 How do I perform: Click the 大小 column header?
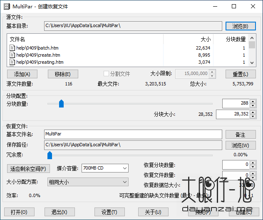point(189,39)
